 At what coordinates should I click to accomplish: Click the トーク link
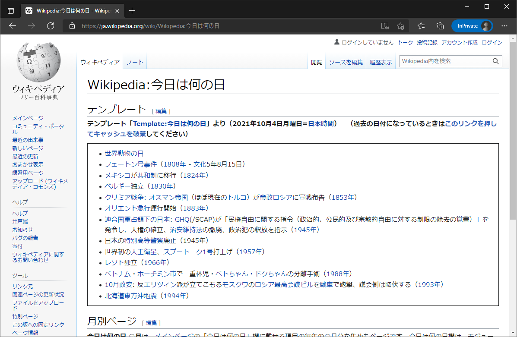tap(405, 42)
